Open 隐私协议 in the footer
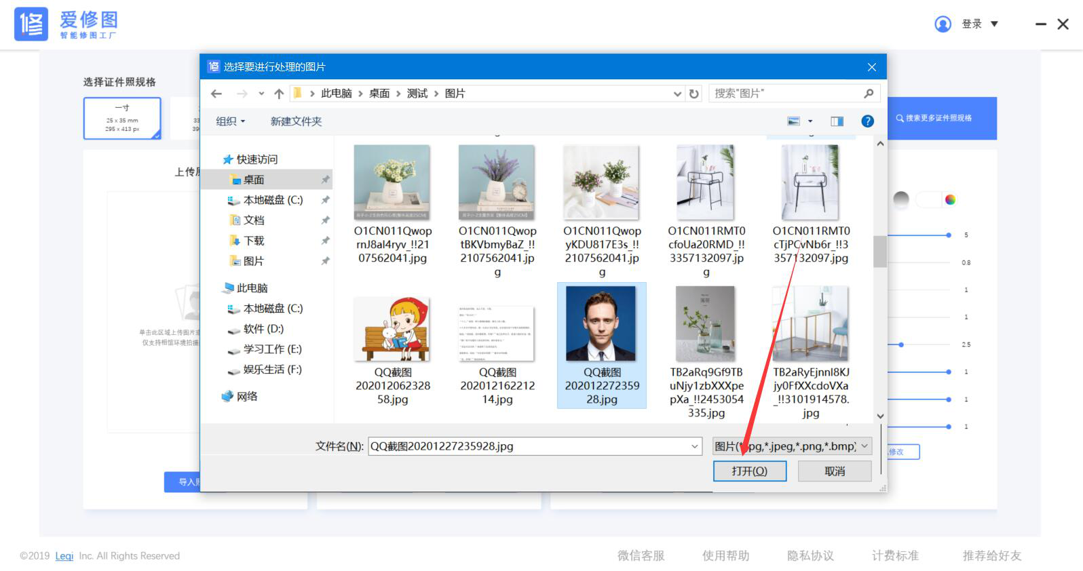1083x571 pixels. click(811, 556)
